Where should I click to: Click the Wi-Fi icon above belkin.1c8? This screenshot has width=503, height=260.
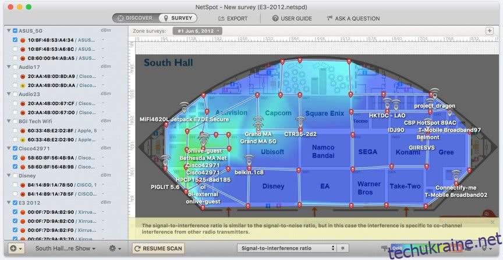coord(249,160)
